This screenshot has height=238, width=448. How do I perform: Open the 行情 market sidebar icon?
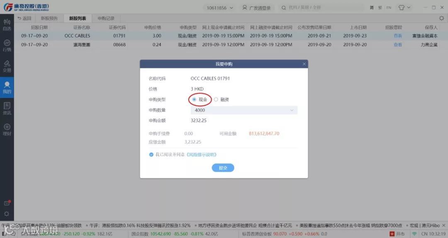(7, 46)
